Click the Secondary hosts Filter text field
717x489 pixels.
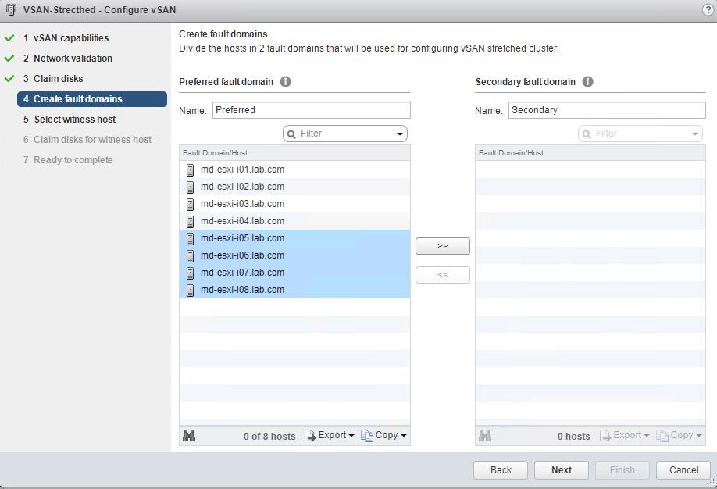(x=640, y=134)
